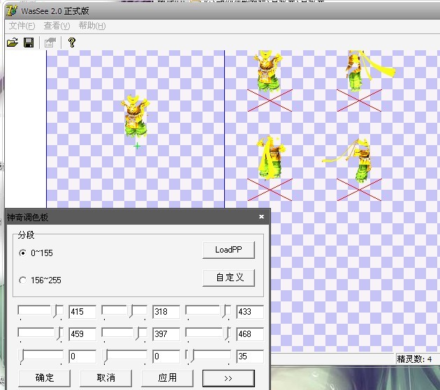Select the 156~255 segment radio button
The width and height of the screenshot is (440, 390).
[23, 280]
